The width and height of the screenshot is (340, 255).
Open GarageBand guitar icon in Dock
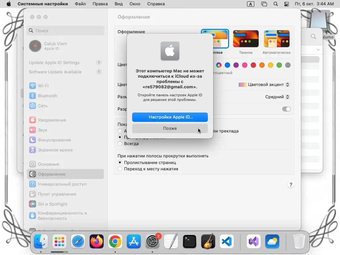[x=208, y=241]
